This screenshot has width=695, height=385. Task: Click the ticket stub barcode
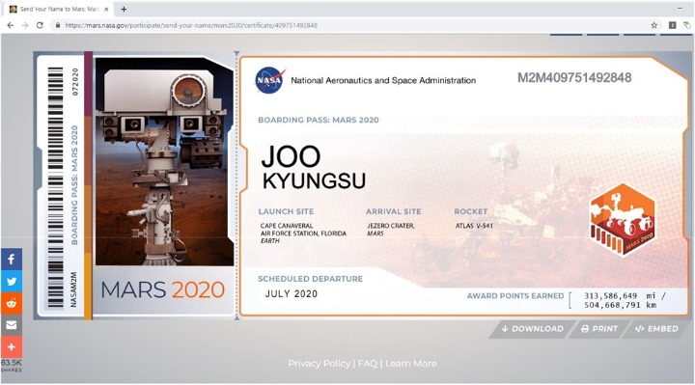coord(55,186)
